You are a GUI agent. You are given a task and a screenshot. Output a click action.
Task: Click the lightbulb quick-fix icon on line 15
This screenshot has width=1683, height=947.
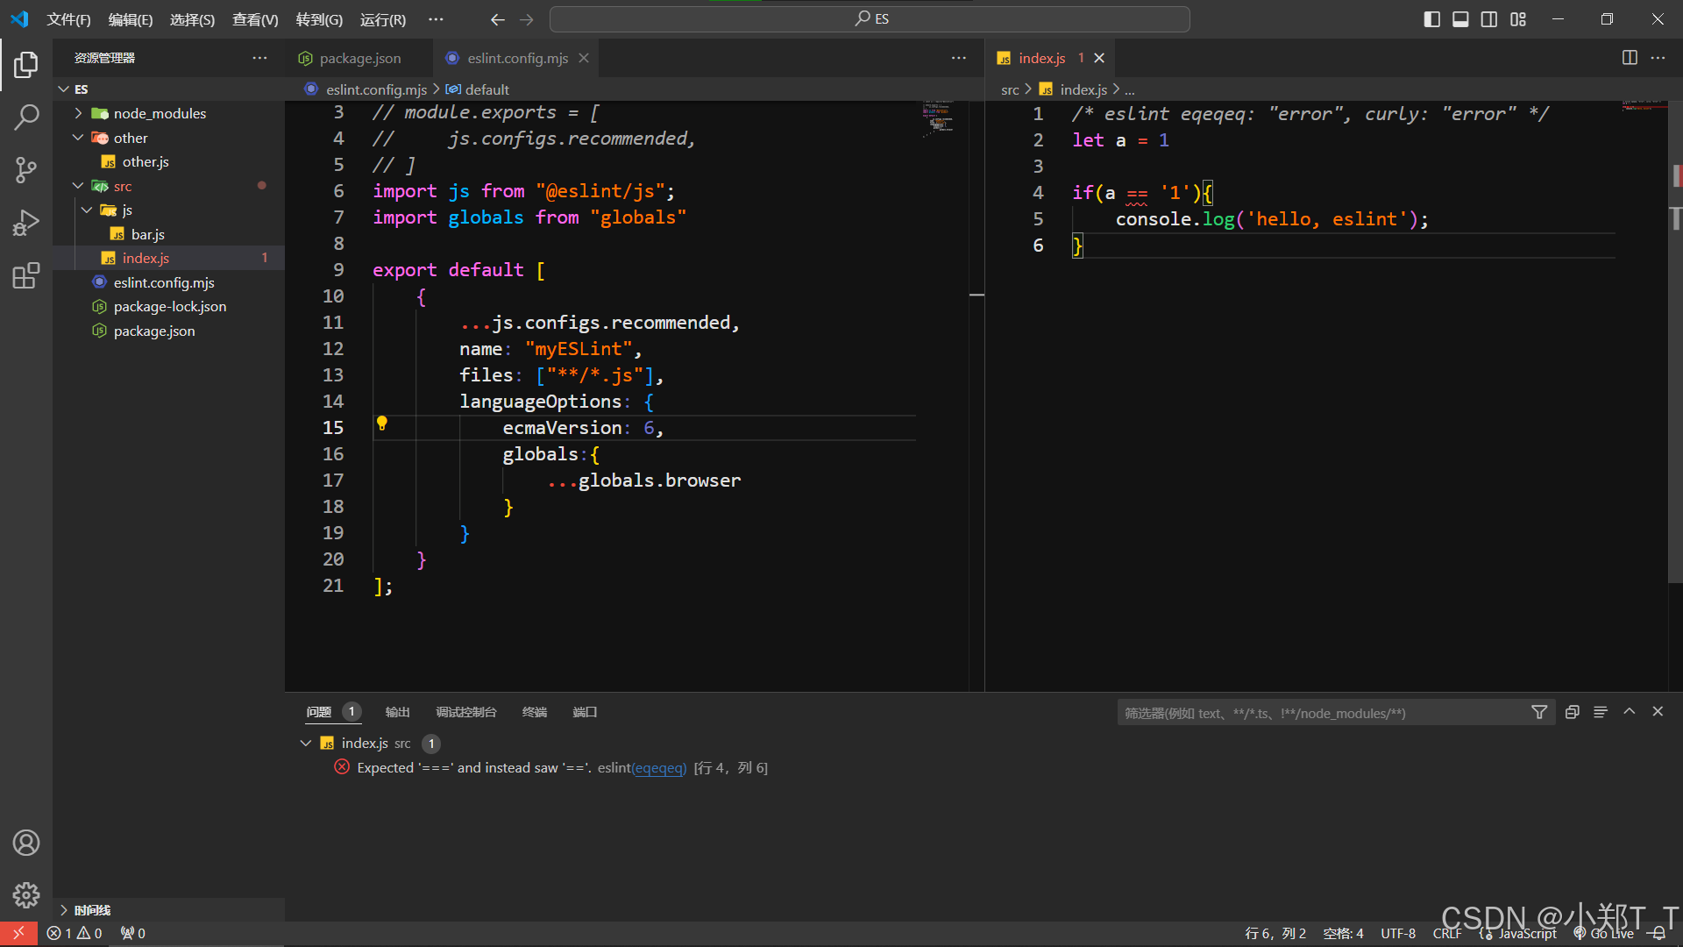point(382,424)
